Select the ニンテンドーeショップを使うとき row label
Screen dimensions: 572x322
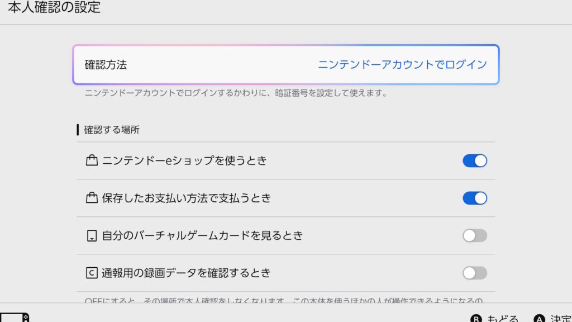184,161
